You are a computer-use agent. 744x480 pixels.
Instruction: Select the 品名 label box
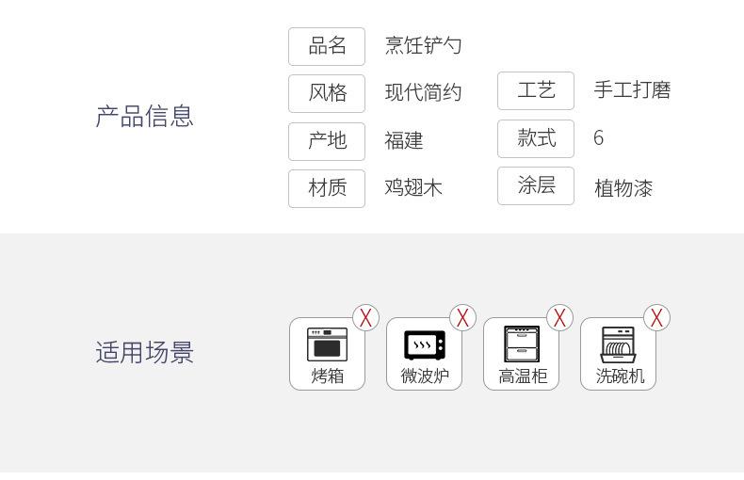[x=327, y=46]
